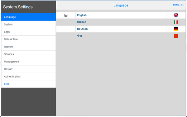187x117 pixels.
Task: Select Italiano as the language
Action: (82, 22)
